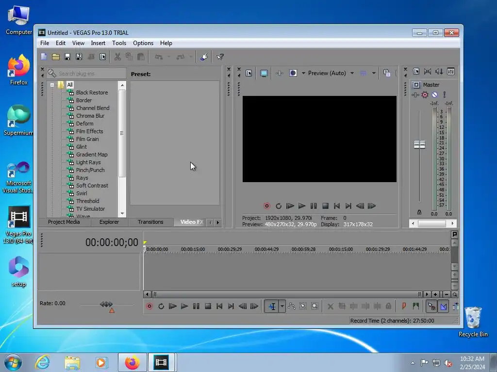The width and height of the screenshot is (497, 372).
Task: Open the Mixing Console icon
Action: (451, 72)
